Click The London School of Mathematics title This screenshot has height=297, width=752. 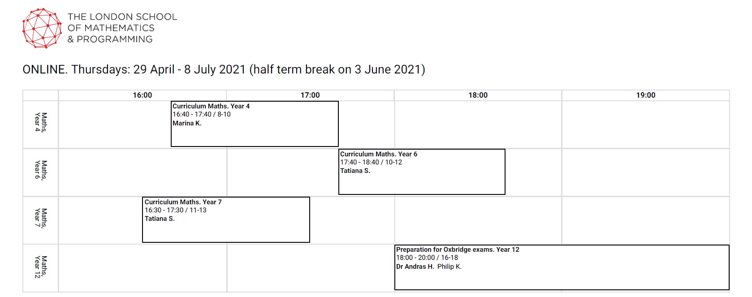tap(122, 28)
